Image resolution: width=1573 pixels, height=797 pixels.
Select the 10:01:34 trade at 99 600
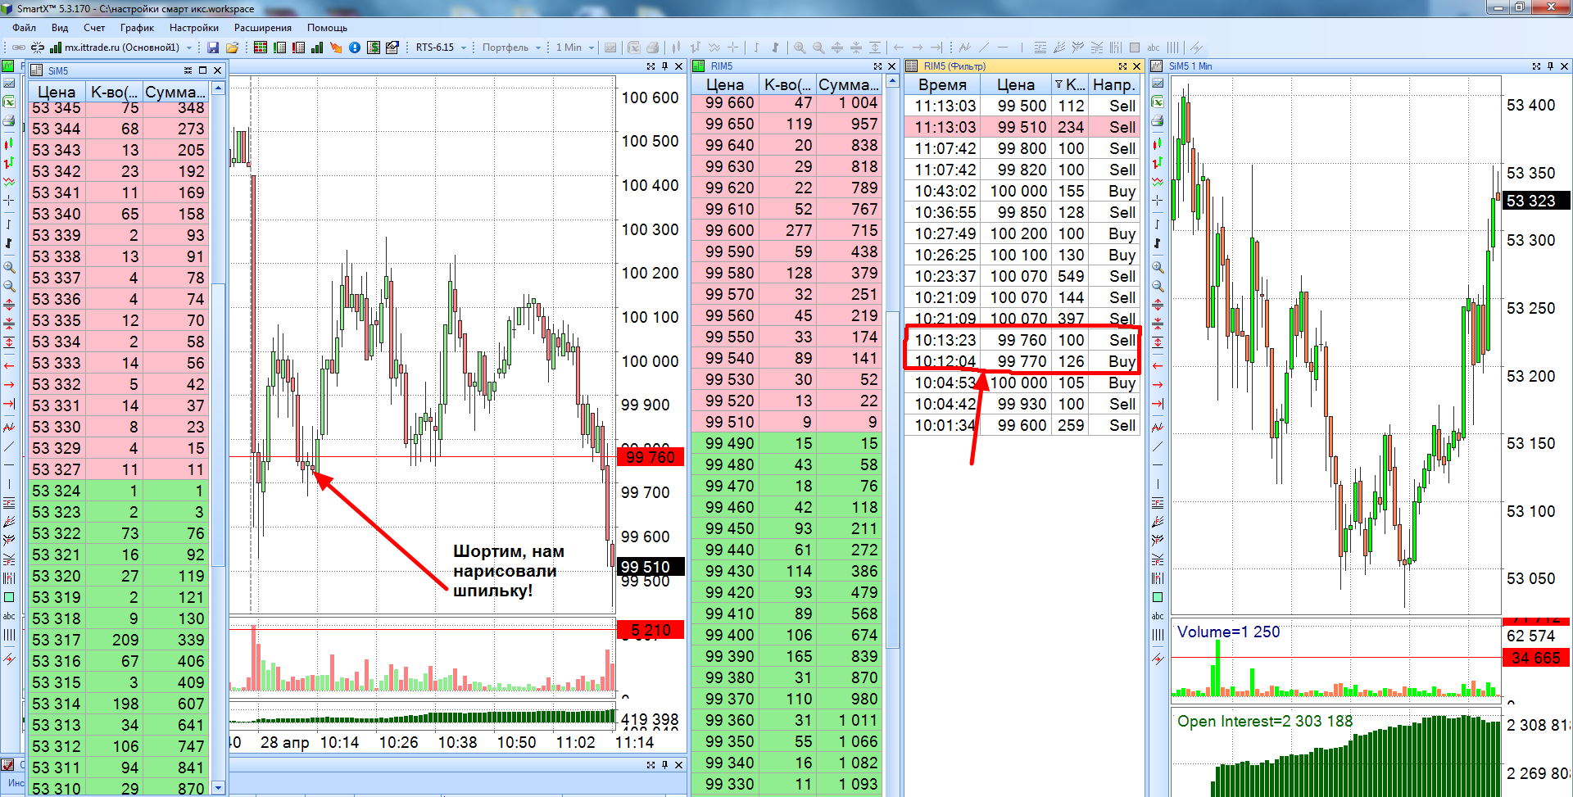click(x=1022, y=425)
